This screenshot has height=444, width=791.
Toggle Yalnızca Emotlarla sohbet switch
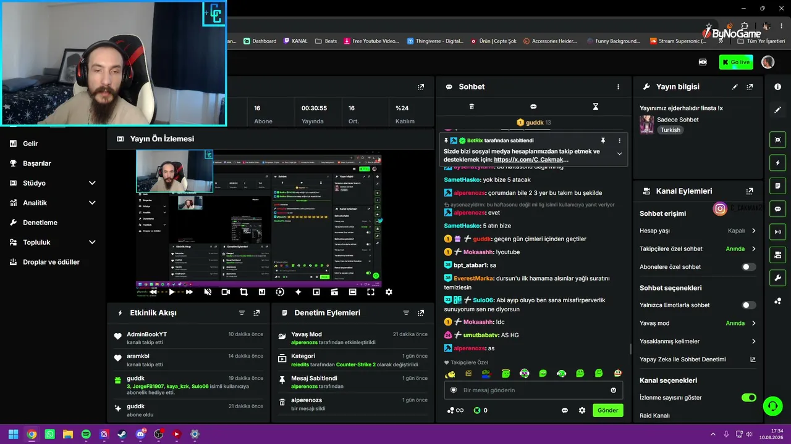748,305
